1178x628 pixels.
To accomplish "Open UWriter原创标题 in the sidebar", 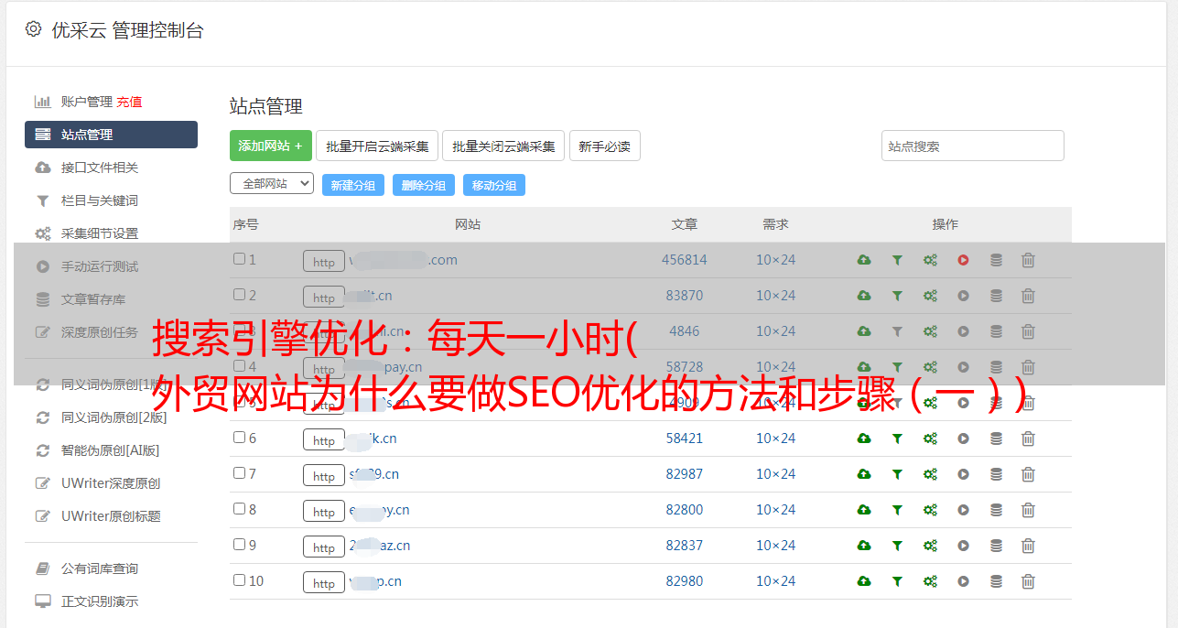I will [x=111, y=516].
